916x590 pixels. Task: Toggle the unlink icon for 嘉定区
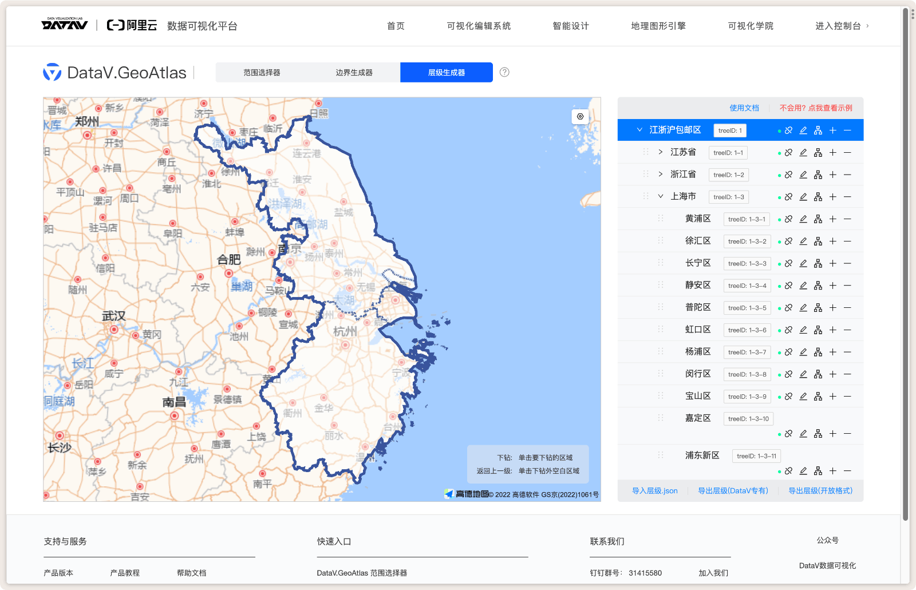[x=788, y=434]
